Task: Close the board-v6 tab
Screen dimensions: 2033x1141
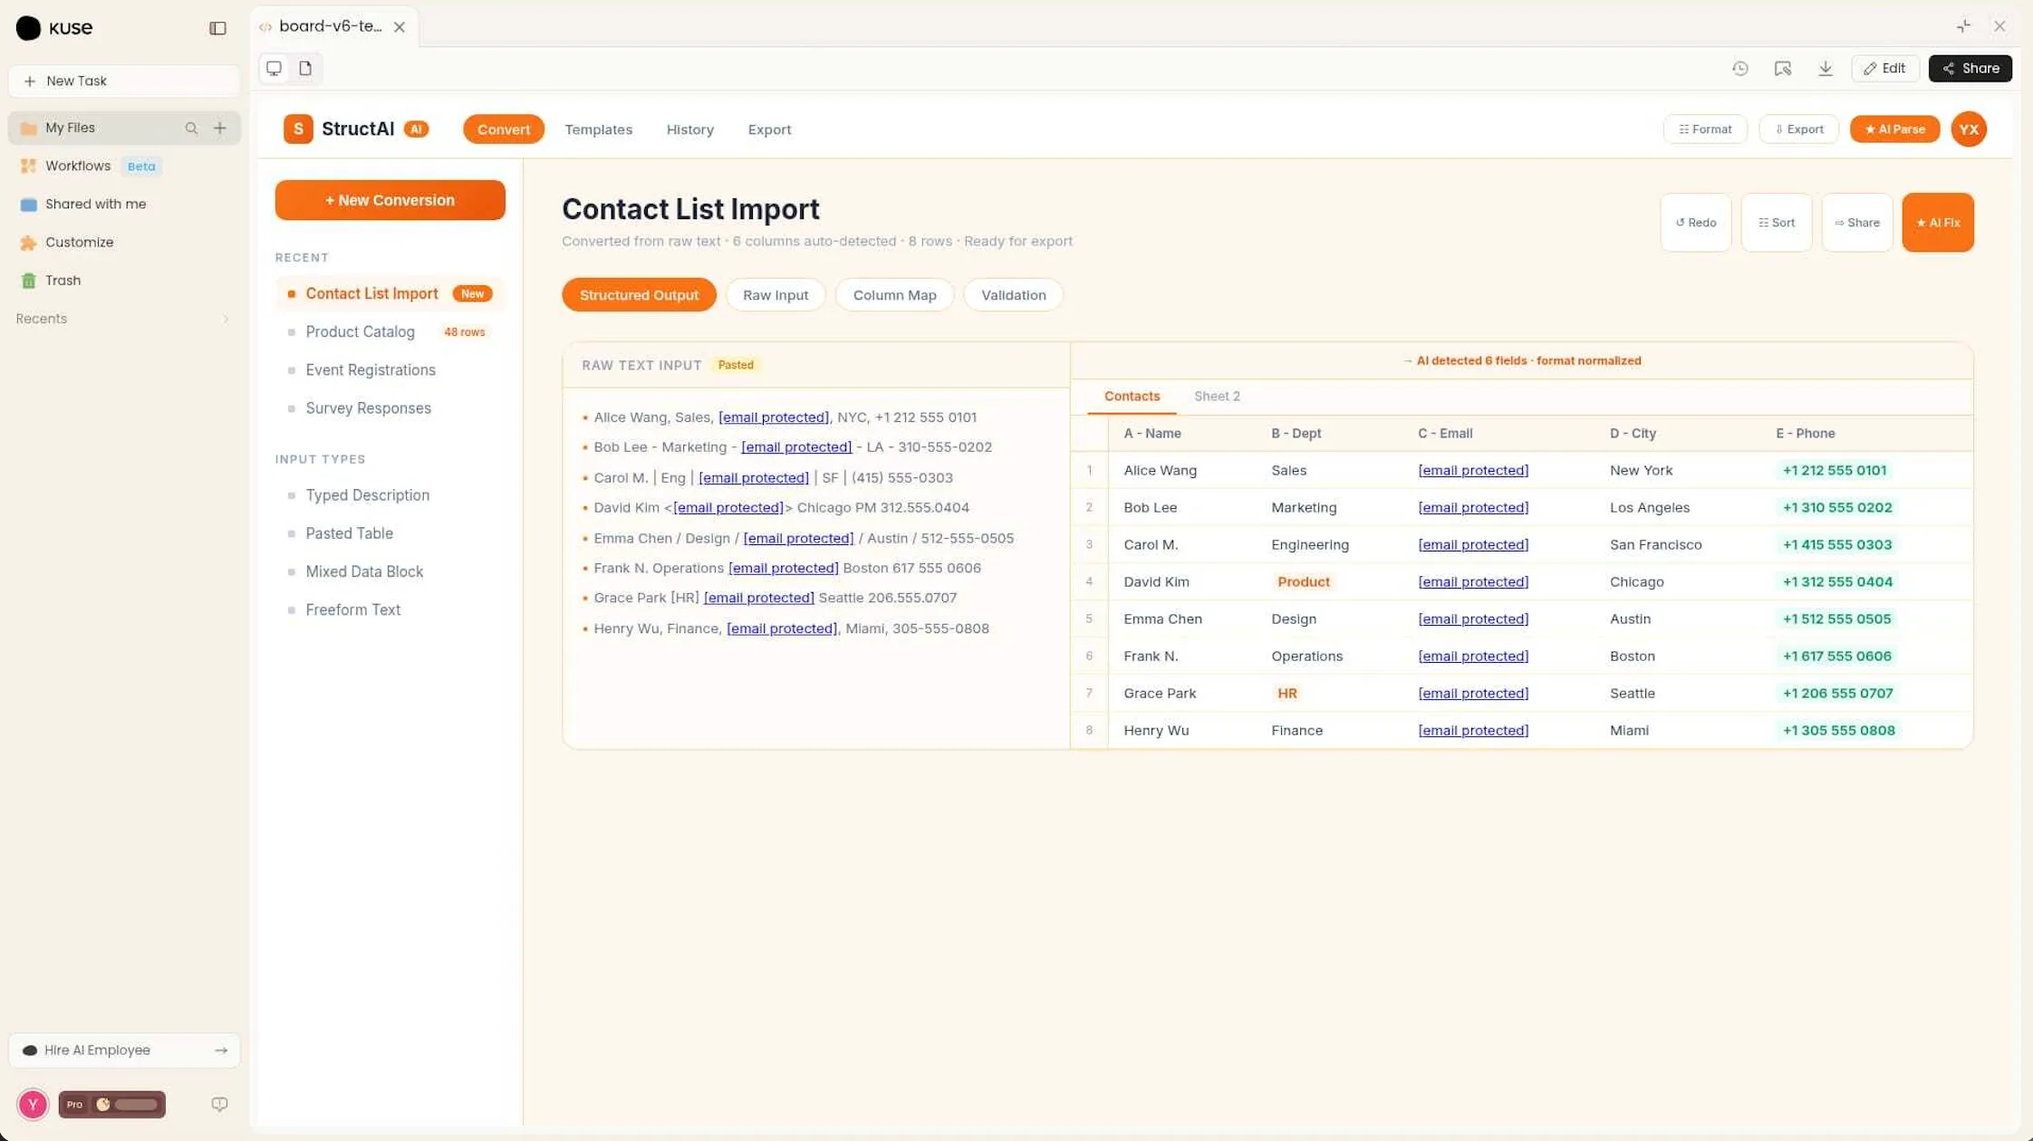Action: click(399, 27)
